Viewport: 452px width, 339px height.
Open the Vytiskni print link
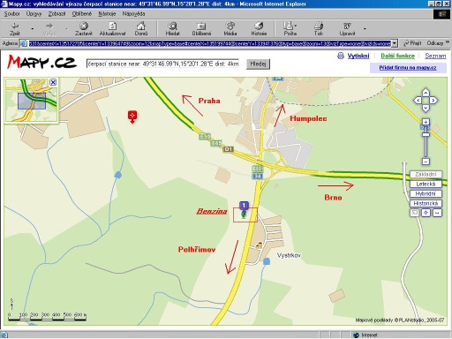[358, 56]
